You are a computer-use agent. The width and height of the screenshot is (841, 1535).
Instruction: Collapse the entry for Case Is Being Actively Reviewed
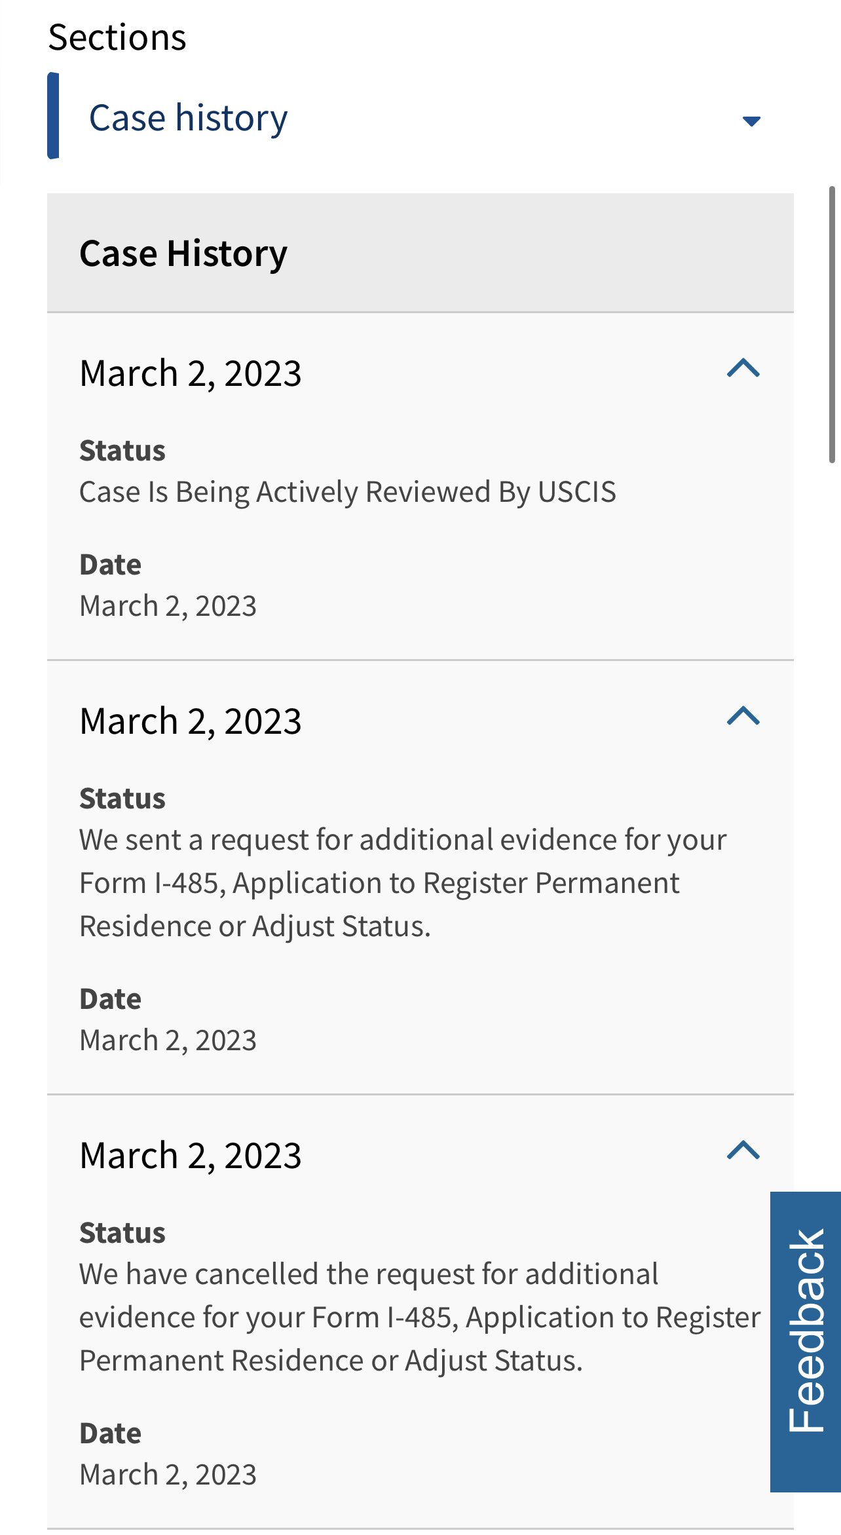point(743,369)
